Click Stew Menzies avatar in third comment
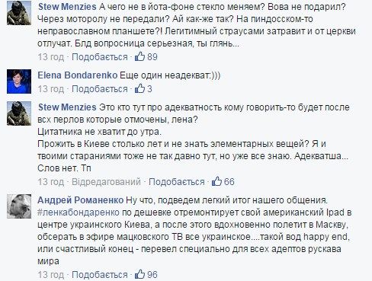The width and height of the screenshot is (372, 281). pyautogui.click(x=19, y=113)
